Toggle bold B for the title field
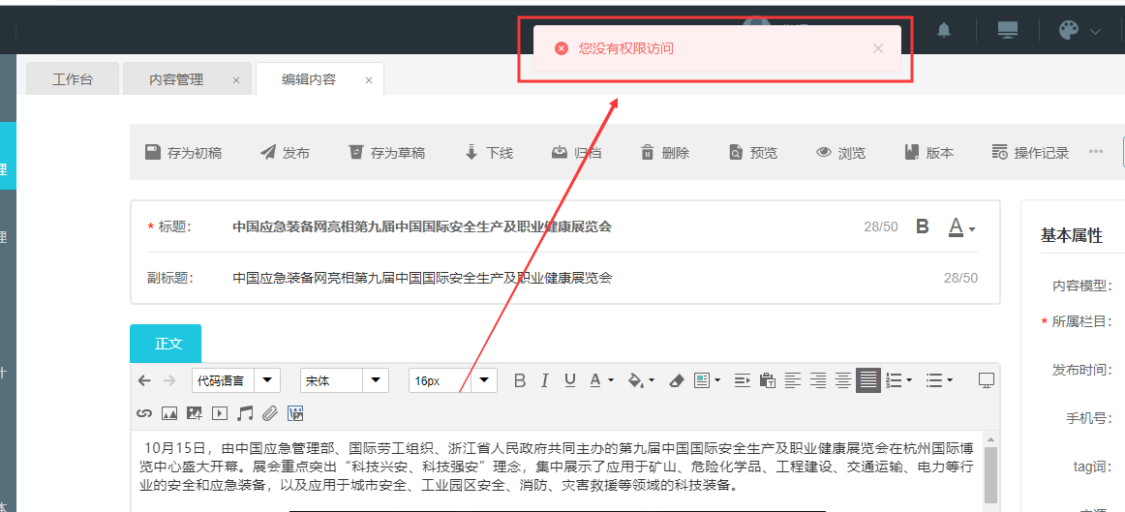1125x512 pixels. click(x=923, y=227)
